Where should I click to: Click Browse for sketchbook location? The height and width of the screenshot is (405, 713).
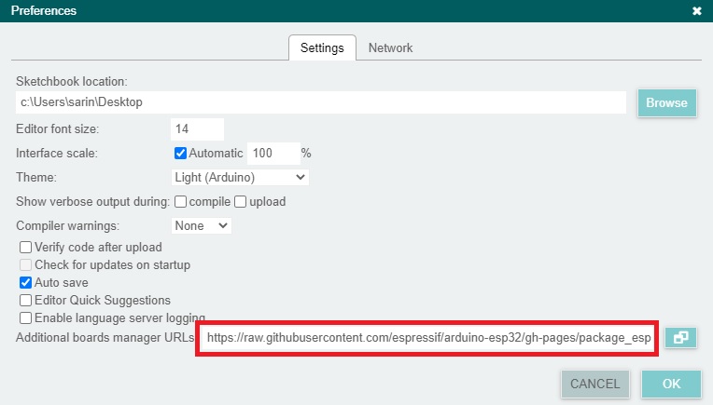click(x=667, y=102)
